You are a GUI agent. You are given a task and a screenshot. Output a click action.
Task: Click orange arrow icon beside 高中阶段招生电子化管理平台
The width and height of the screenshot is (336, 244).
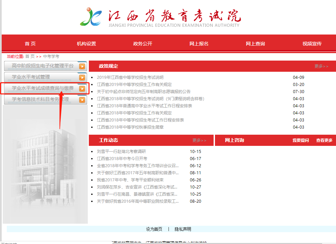82,66
